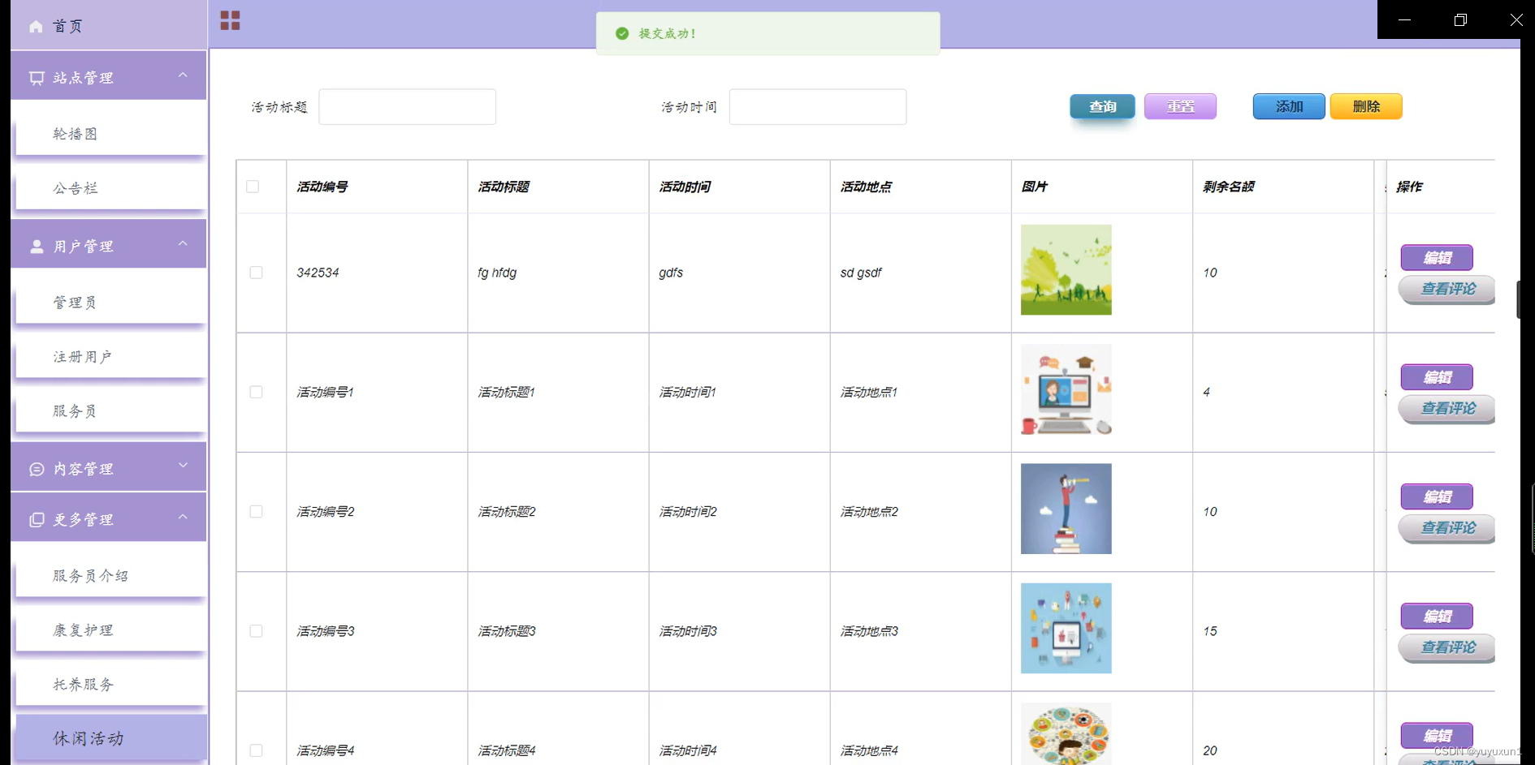Viewport: 1535px width, 765px height.
Task: Click 编辑 for 活动编号2 row
Action: (1437, 496)
